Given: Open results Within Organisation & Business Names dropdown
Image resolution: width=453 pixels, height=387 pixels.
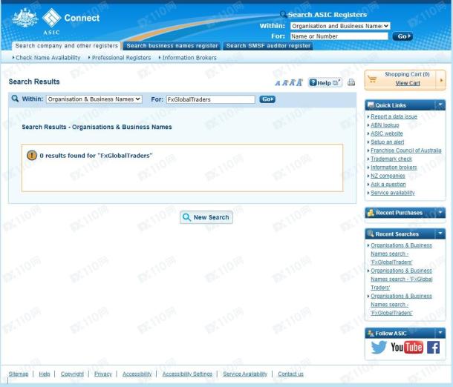Looking at the screenshot, I should coord(94,99).
